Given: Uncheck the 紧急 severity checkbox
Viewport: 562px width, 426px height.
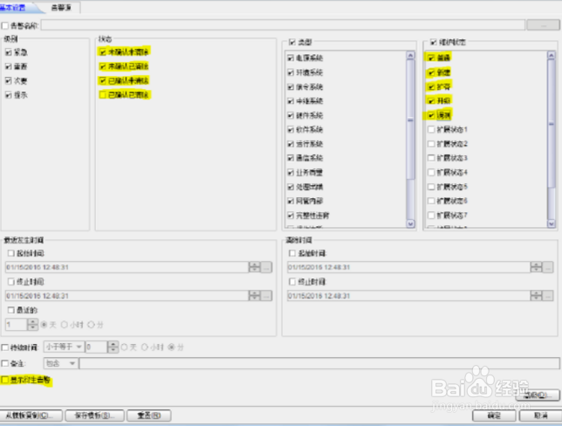Looking at the screenshot, I should tap(8, 52).
